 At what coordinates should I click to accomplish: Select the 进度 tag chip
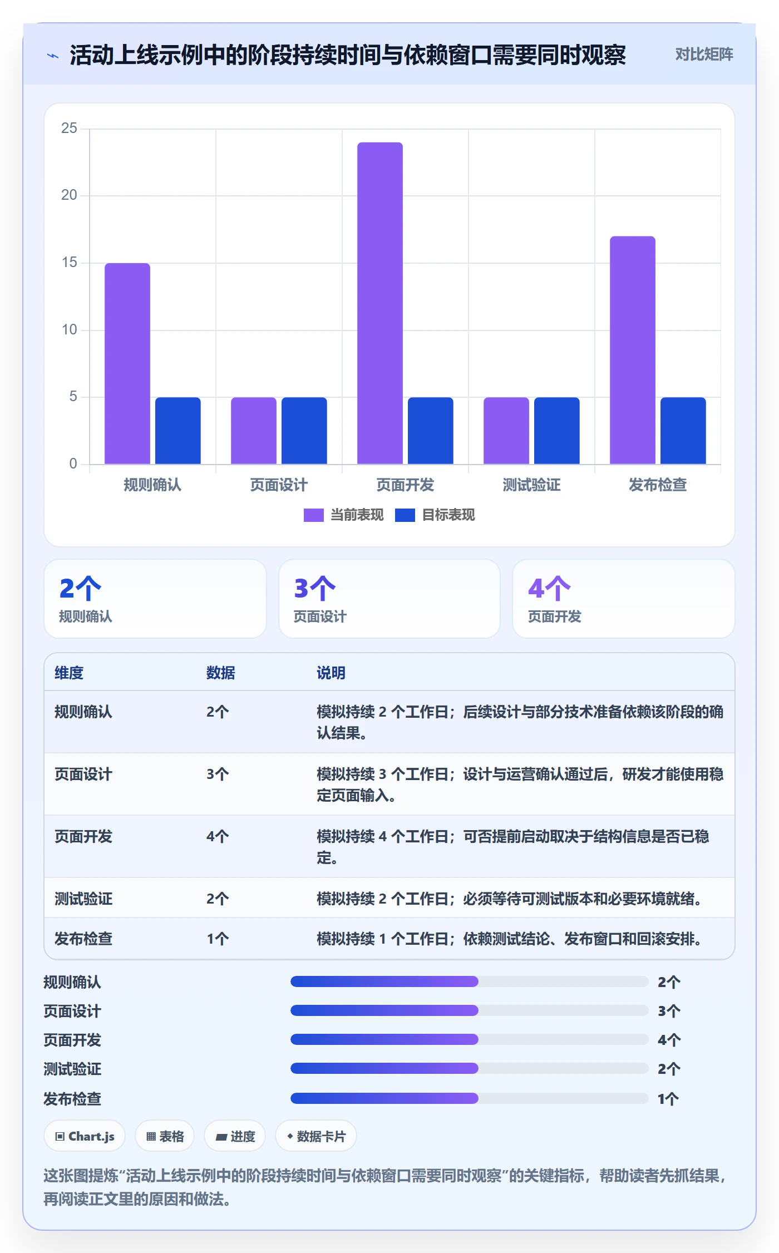tap(235, 1136)
